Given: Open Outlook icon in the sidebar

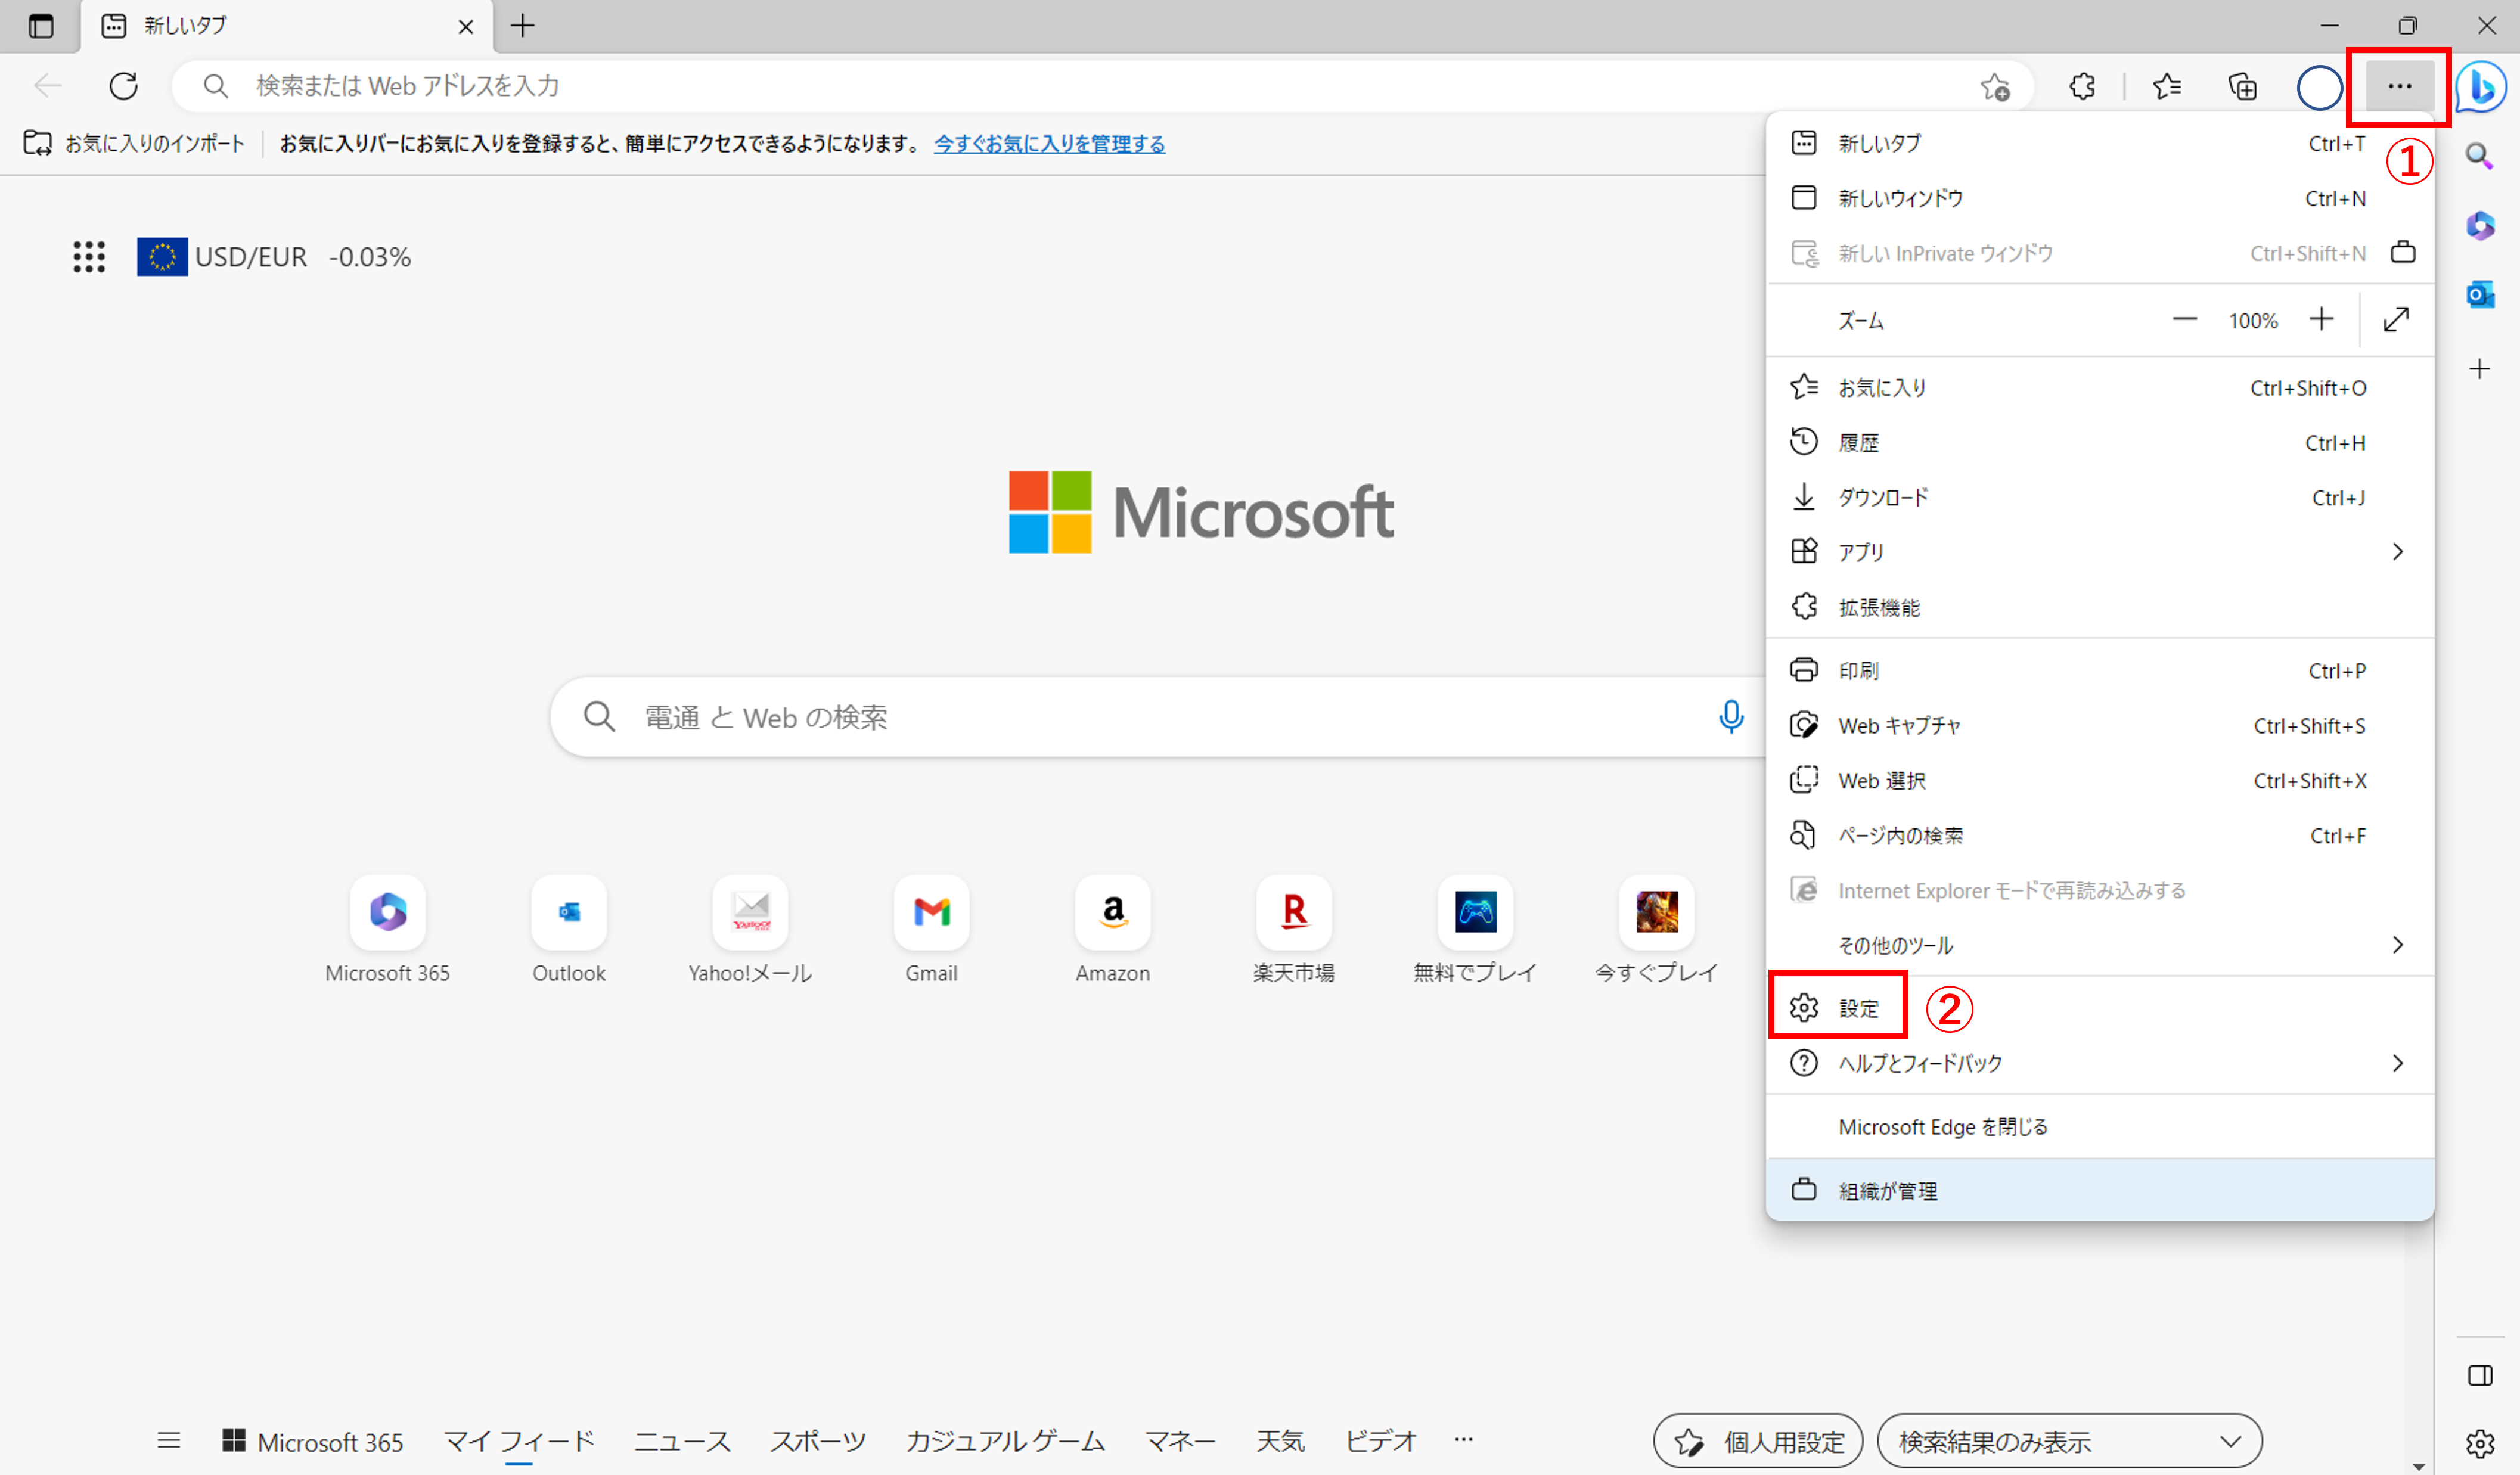Looking at the screenshot, I should [2479, 296].
